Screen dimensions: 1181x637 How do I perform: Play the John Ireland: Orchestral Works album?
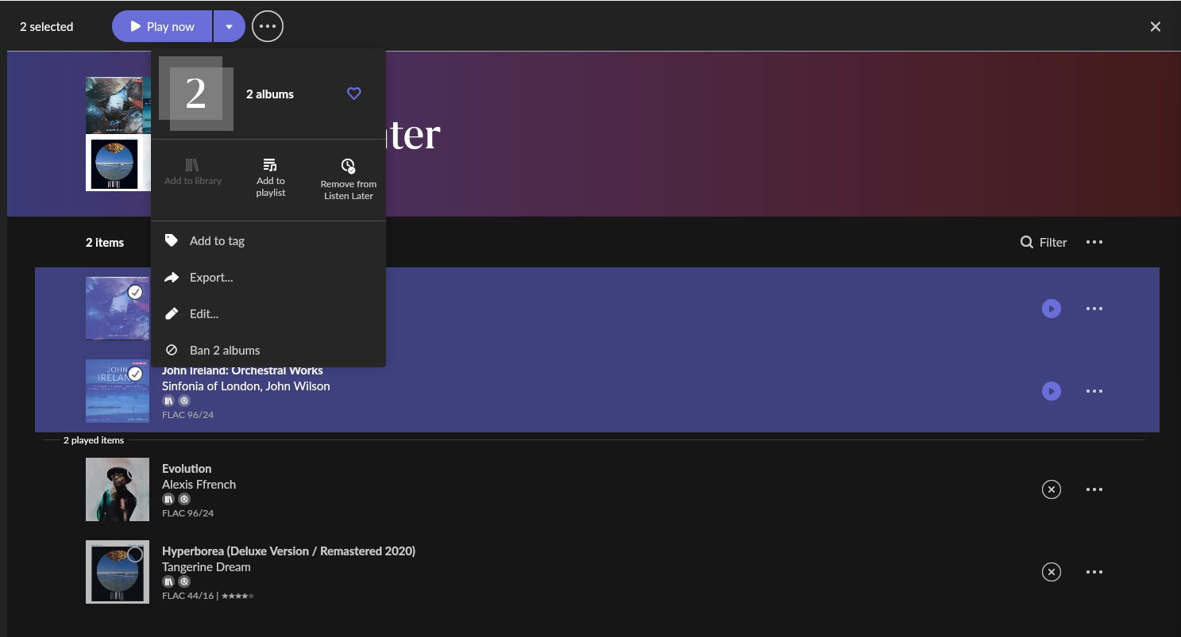pyautogui.click(x=1051, y=391)
